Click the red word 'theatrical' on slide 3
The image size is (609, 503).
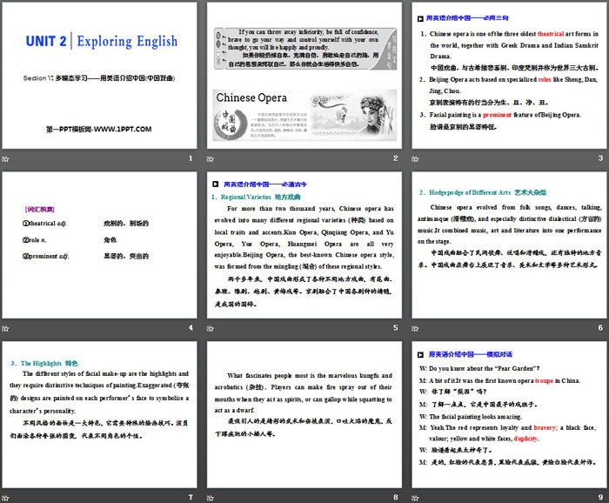point(551,34)
